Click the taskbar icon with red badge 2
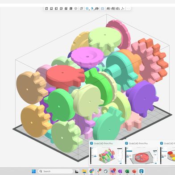 pos(99,171)
